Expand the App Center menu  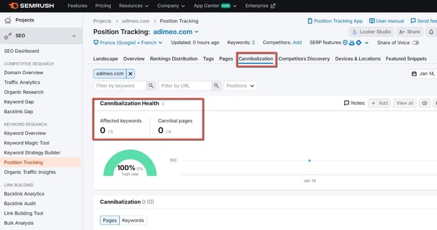[215, 6]
